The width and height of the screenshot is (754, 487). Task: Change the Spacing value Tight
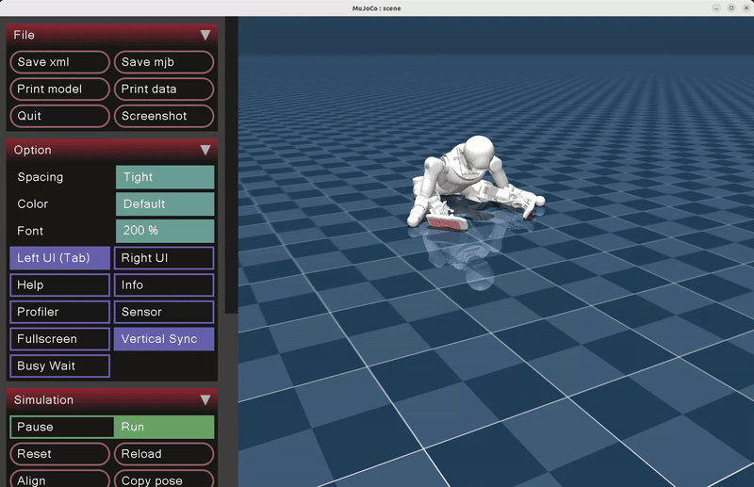(165, 177)
